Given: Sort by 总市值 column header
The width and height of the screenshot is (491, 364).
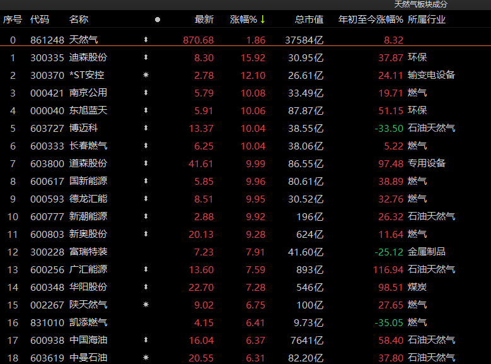Looking at the screenshot, I should [x=309, y=20].
